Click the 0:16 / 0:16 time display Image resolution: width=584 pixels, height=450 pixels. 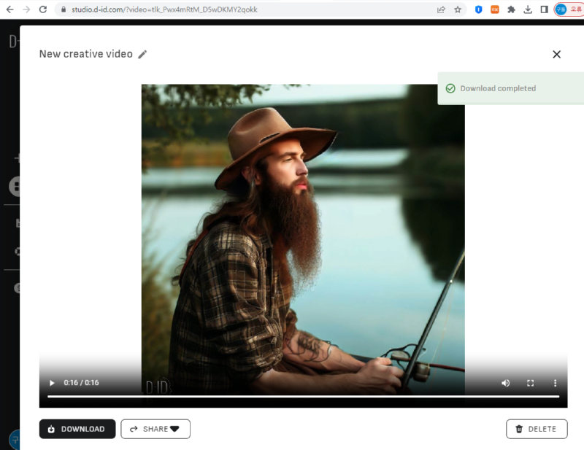[x=81, y=383]
